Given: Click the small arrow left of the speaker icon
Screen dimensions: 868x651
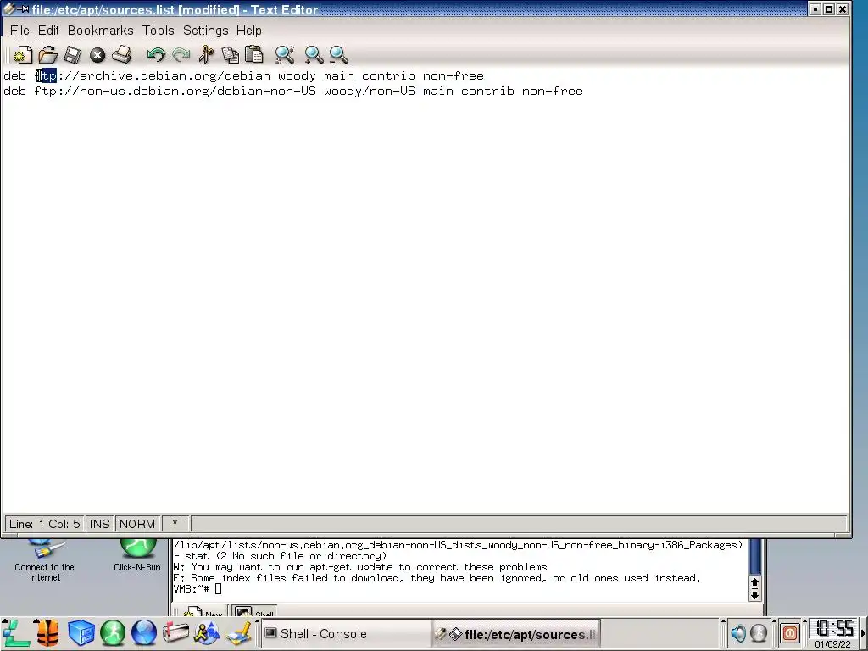Looking at the screenshot, I should tap(724, 622).
